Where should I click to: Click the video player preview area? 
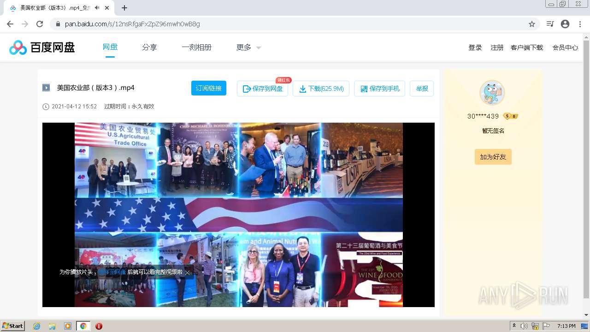(238, 214)
